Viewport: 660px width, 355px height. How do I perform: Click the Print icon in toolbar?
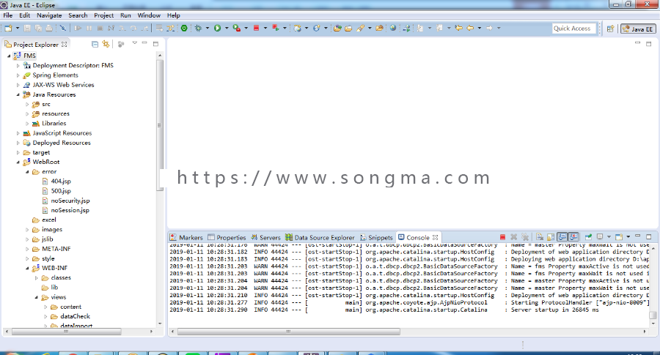(x=49, y=28)
